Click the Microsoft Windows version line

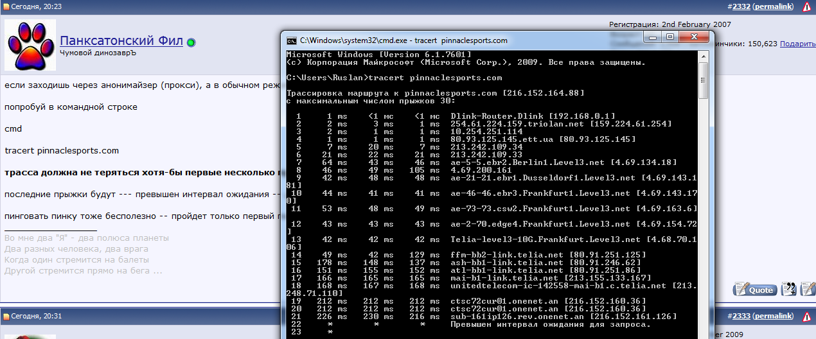click(378, 55)
